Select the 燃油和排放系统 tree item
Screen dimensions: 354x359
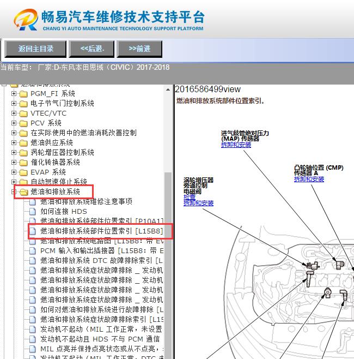coord(56,192)
